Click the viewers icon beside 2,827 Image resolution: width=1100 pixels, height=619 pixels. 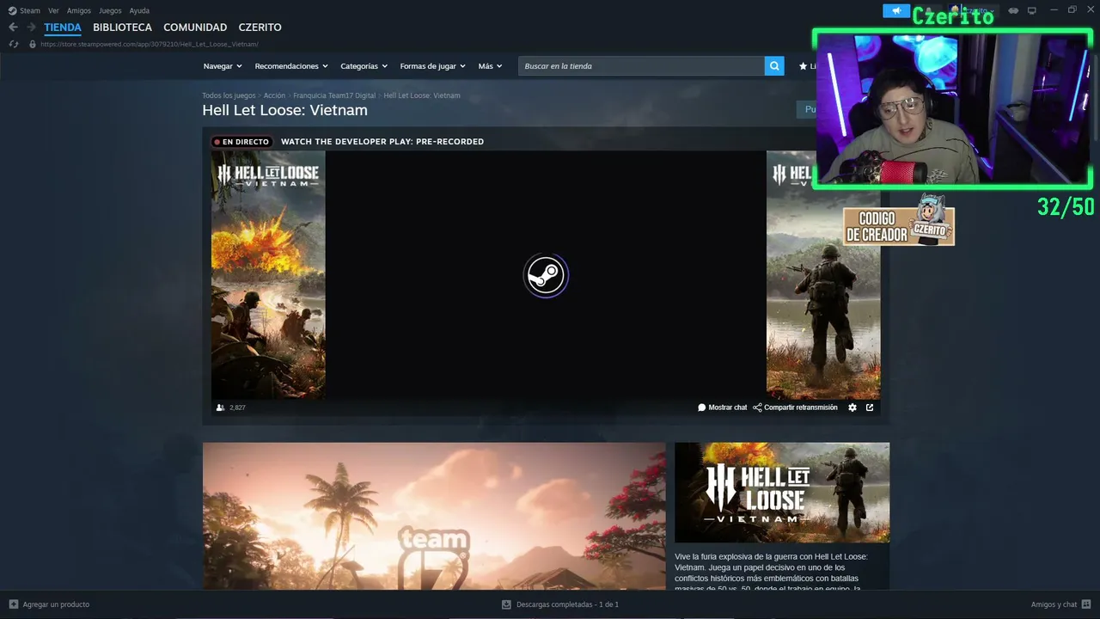pos(220,408)
